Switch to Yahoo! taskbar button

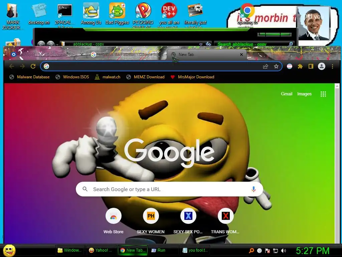coord(101,250)
